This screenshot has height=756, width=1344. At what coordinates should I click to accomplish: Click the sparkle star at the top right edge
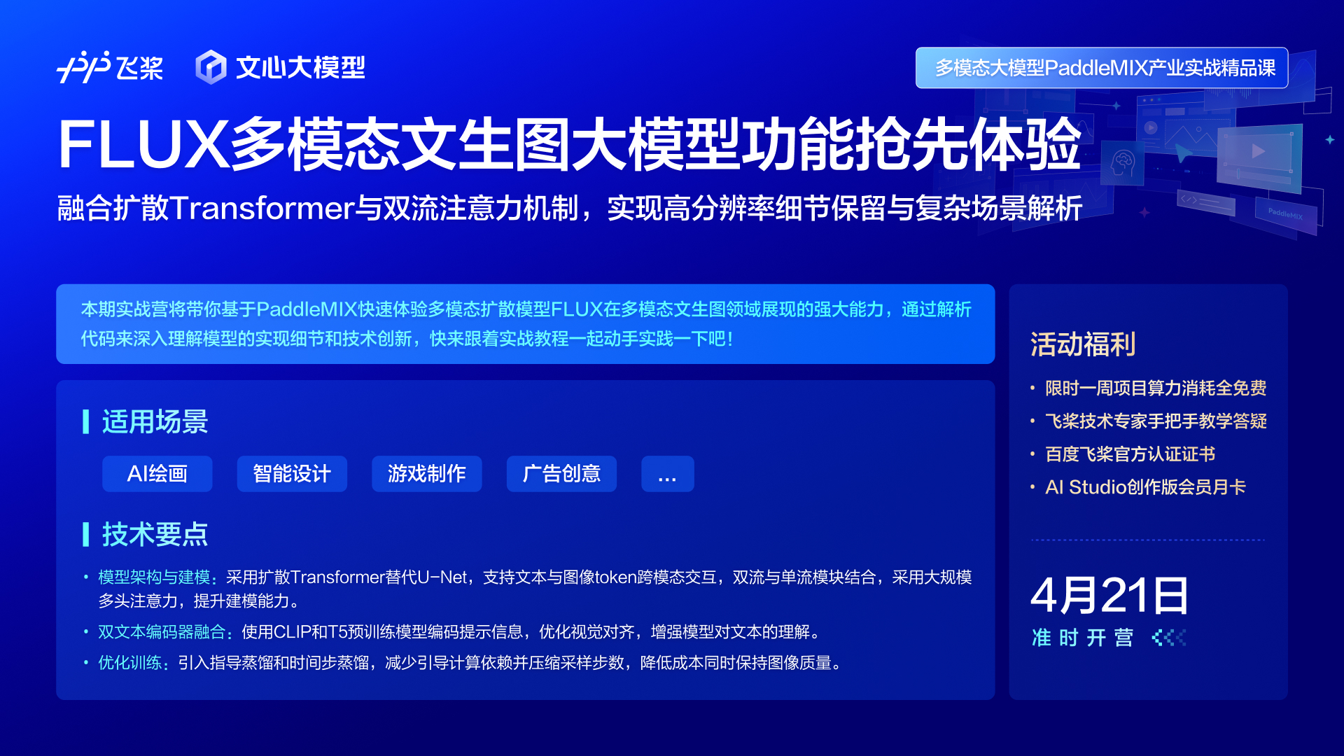coord(1329,140)
